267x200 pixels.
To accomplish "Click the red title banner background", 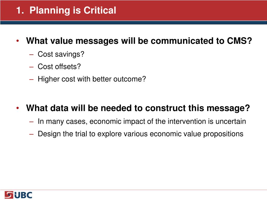I will click(x=187, y=10).
